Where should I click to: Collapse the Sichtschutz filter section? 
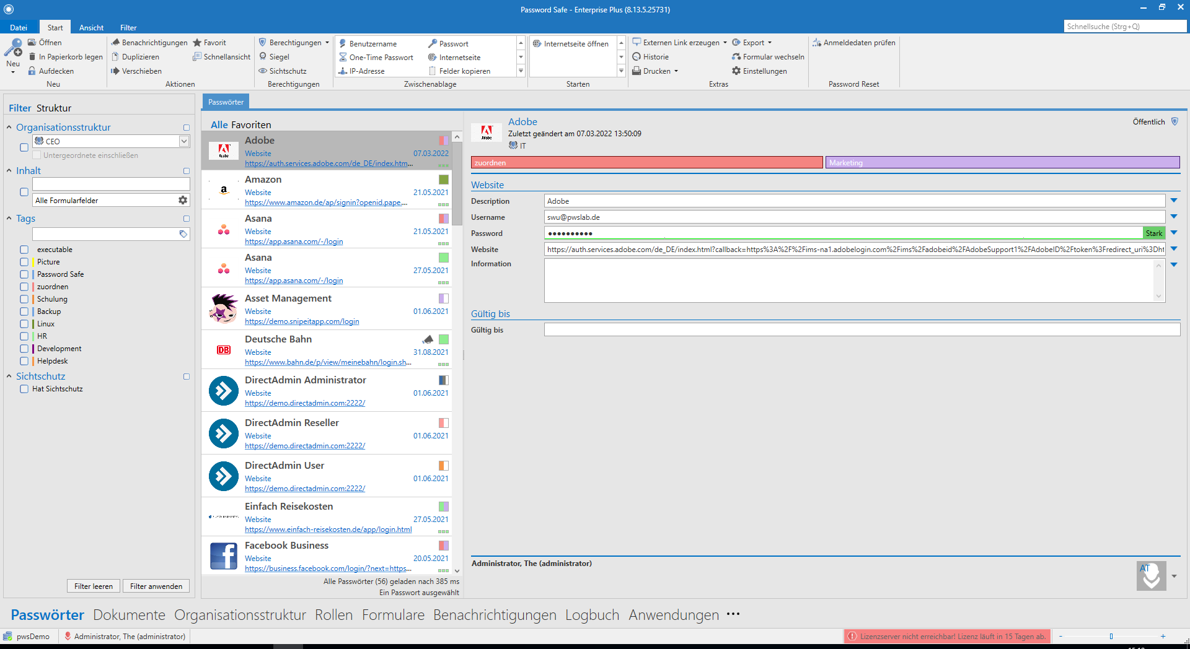click(x=9, y=377)
